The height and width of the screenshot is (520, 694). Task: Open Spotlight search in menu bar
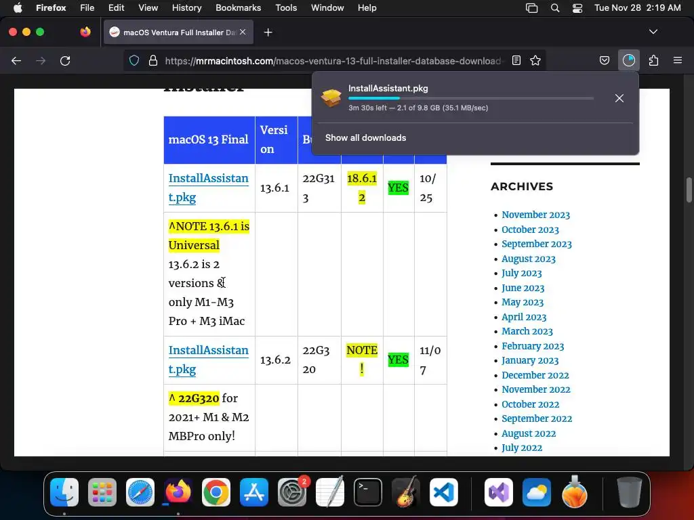click(x=555, y=8)
